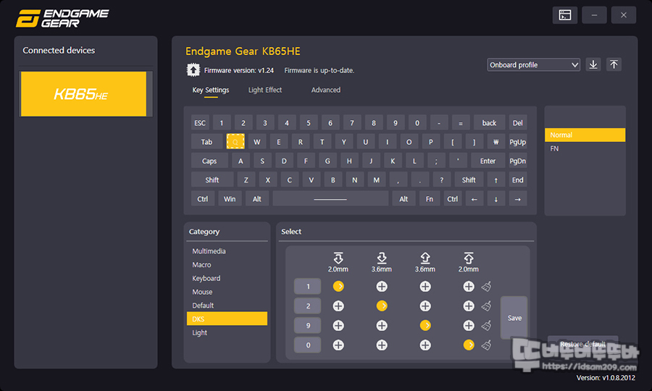
Task: Add row 2 action at third 3.6mm release column
Action: click(425, 306)
